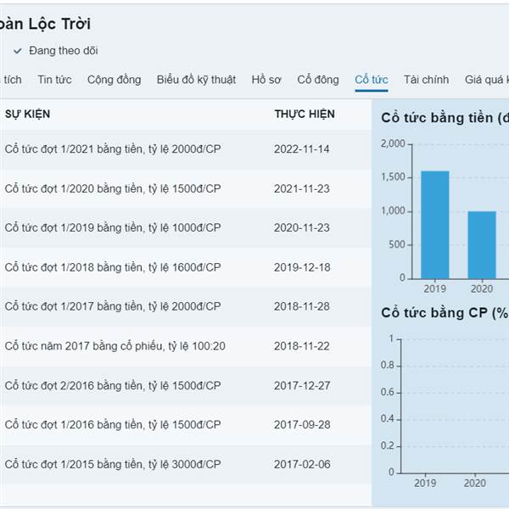
Task: Select row Cổ tức đợt 1/2020 bằng tiền 1500đ/CP
Action: pyautogui.click(x=186, y=189)
